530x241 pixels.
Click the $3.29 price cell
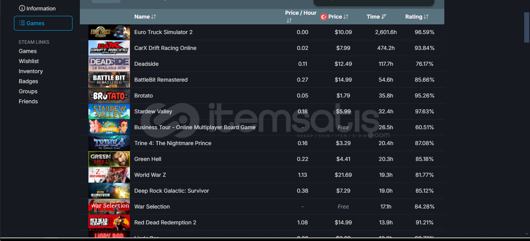(x=343, y=143)
